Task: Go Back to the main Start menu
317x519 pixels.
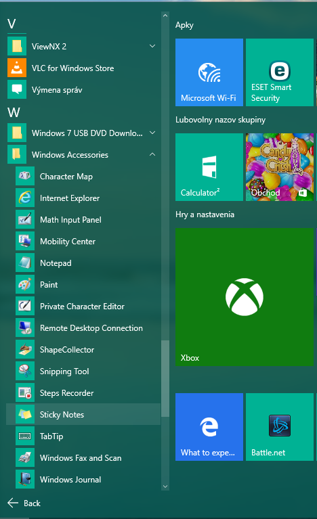Action: 24,503
